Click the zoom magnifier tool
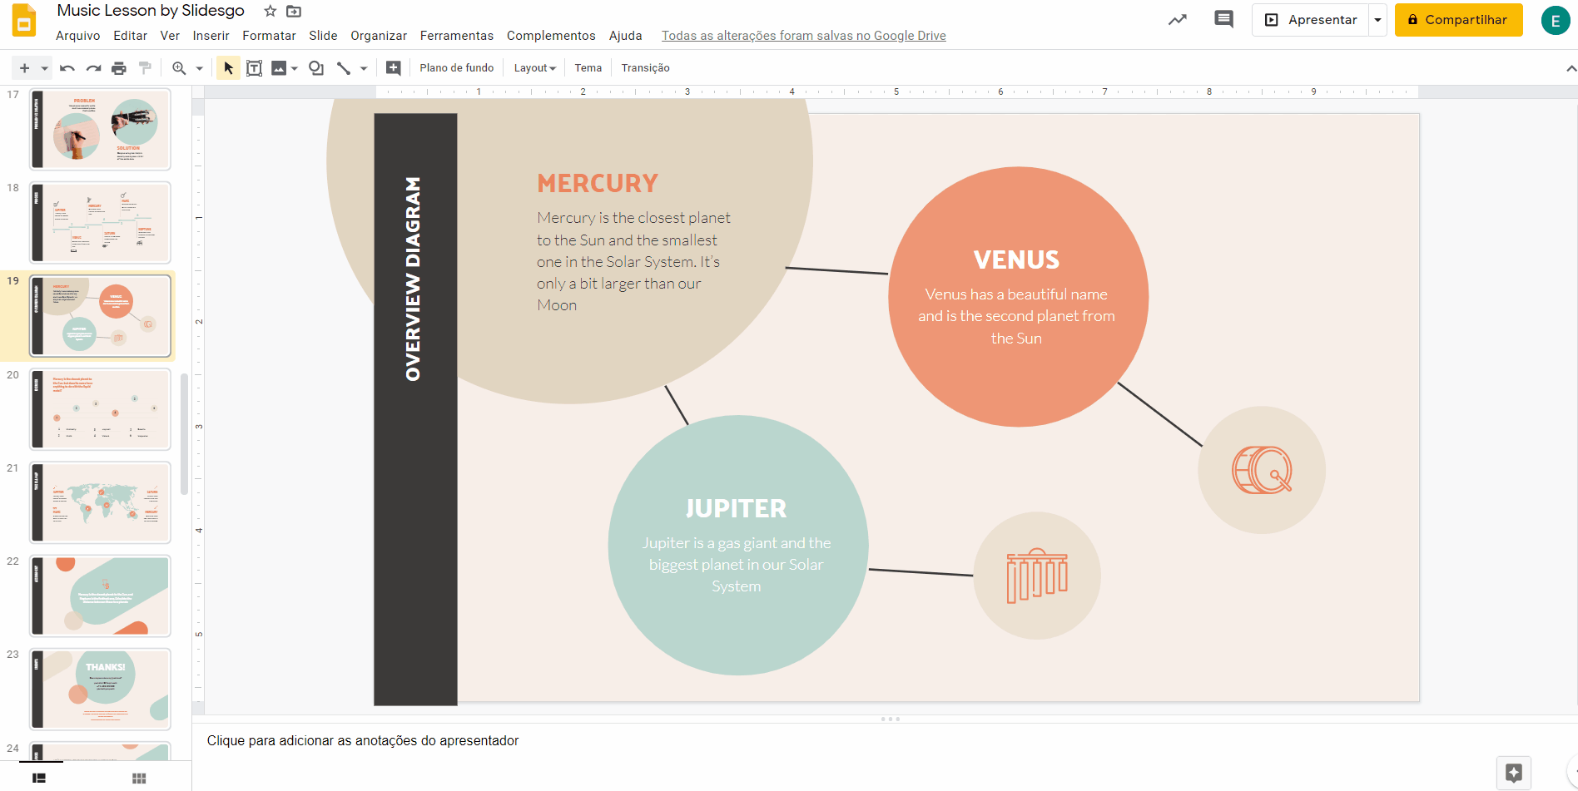 click(179, 68)
